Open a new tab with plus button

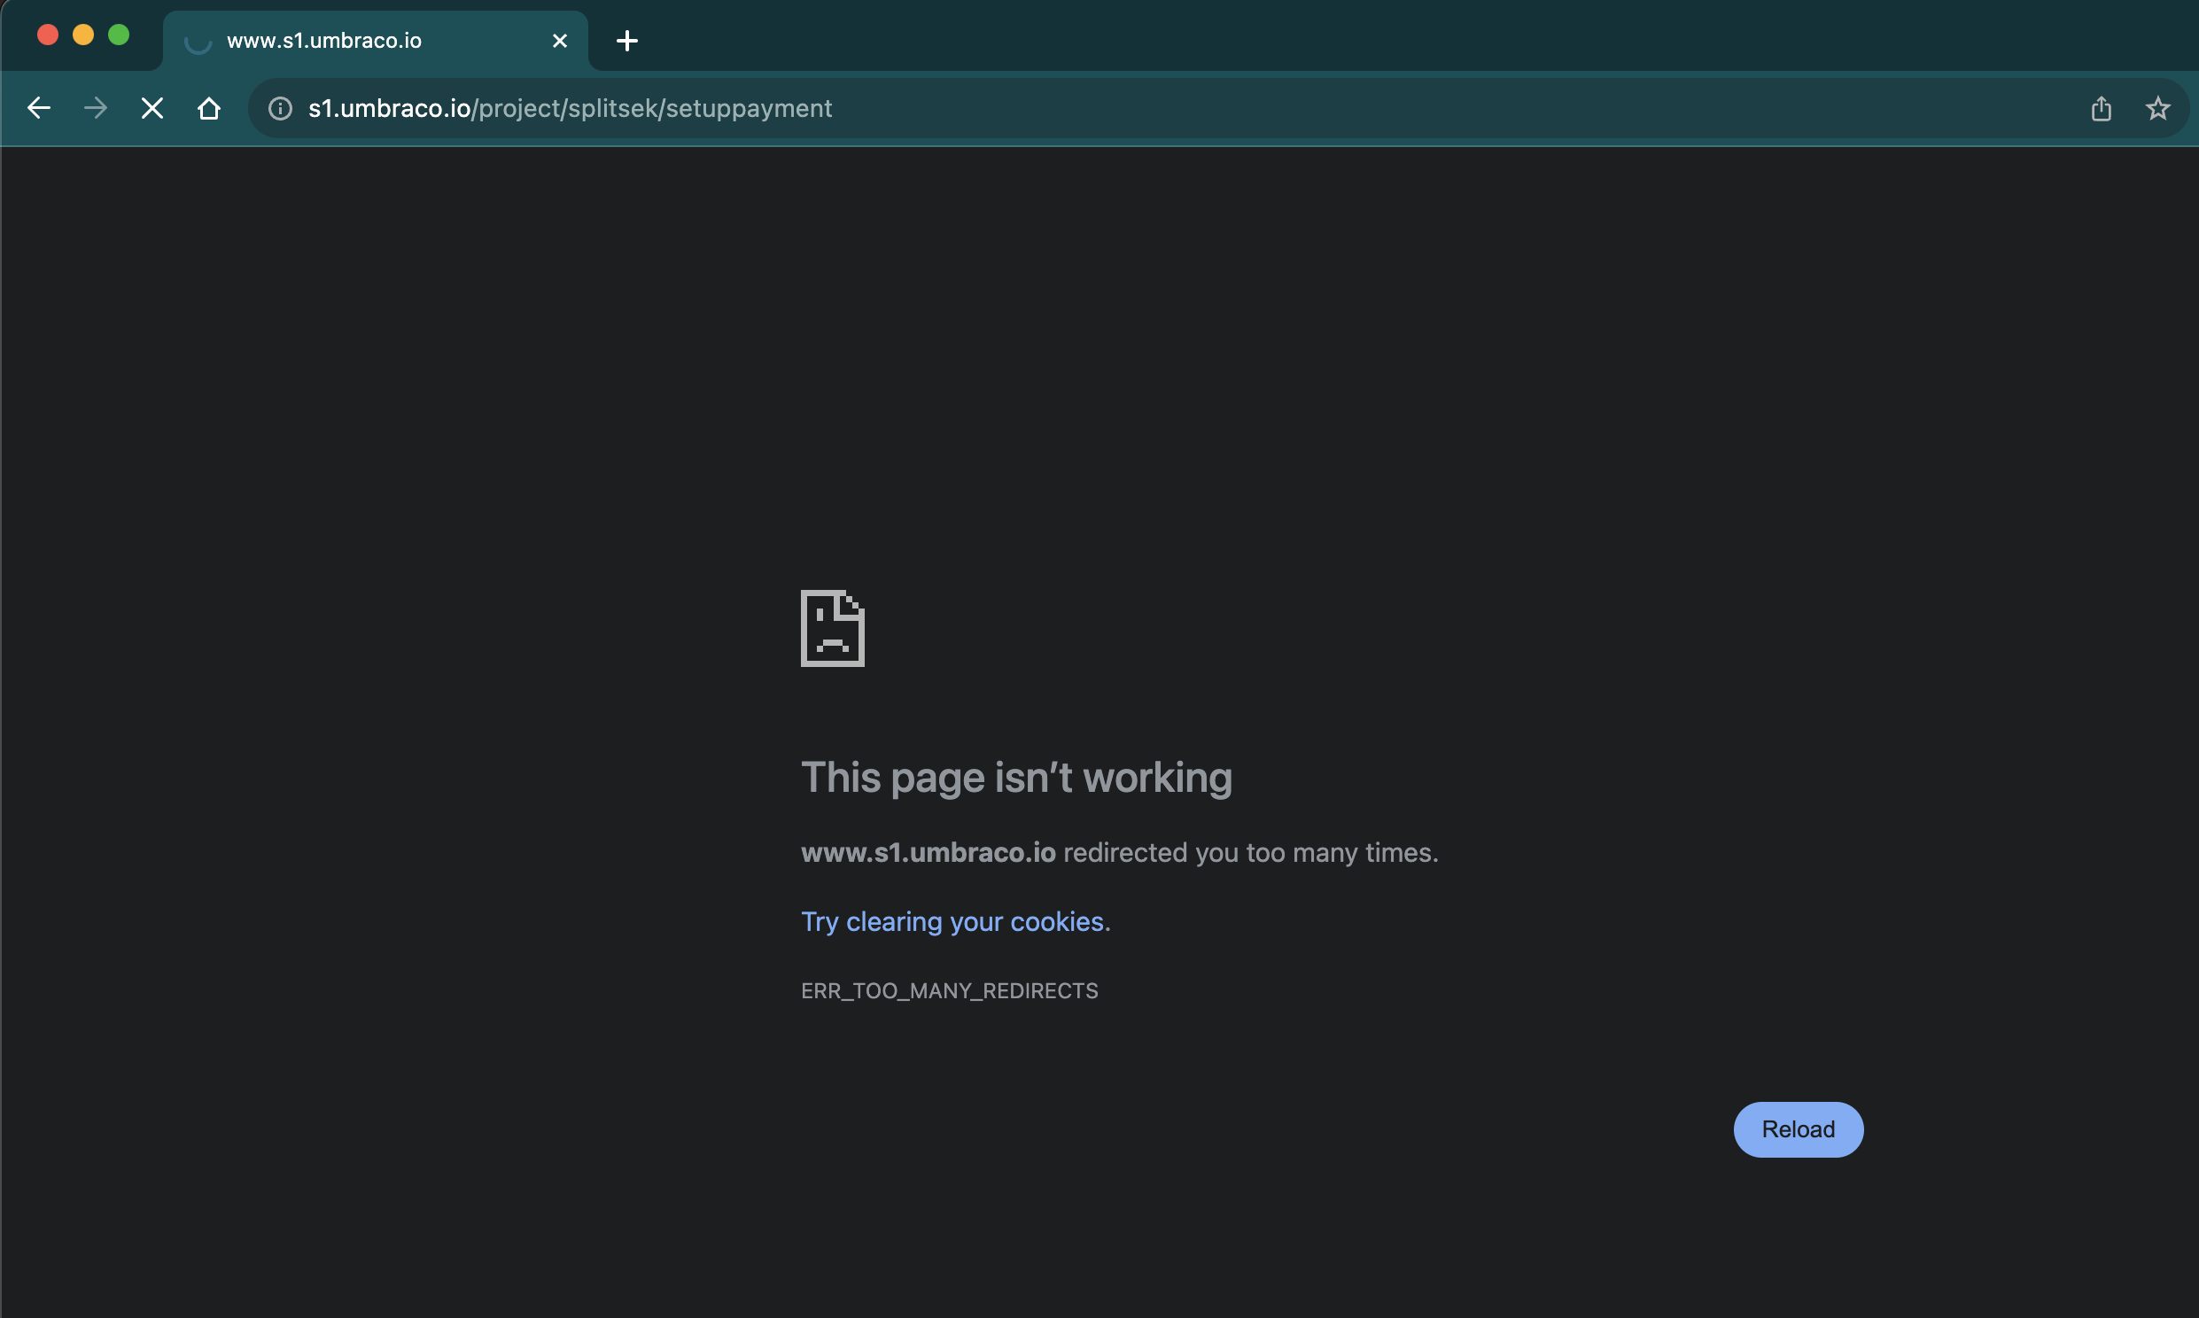(x=627, y=41)
